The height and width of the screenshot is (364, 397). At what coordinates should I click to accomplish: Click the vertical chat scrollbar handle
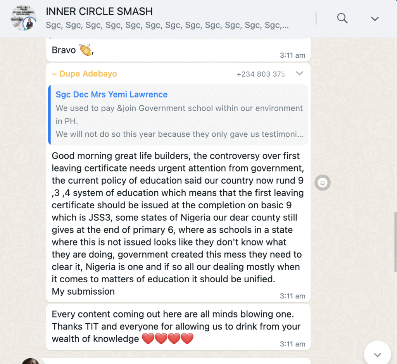coord(395,242)
